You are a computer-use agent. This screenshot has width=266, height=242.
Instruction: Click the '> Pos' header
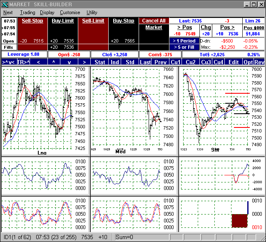(184, 27)
